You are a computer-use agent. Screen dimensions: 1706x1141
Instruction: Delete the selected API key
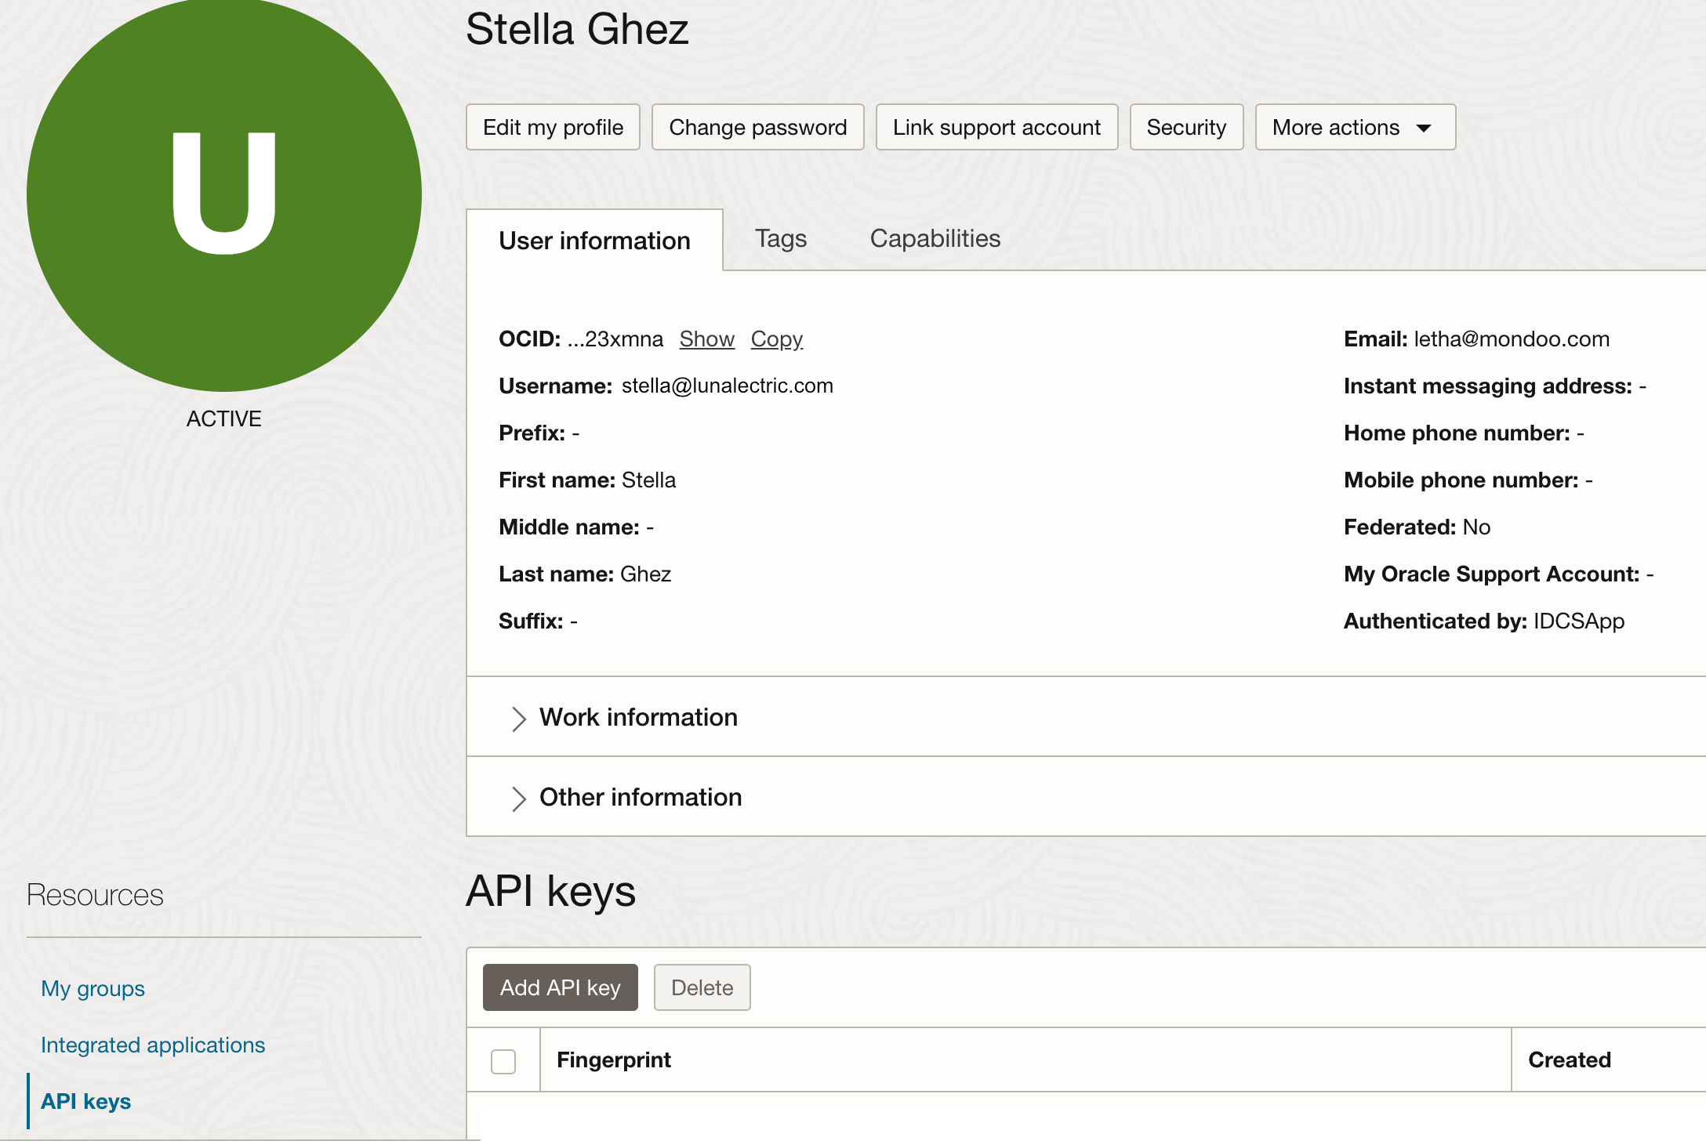coord(702,987)
